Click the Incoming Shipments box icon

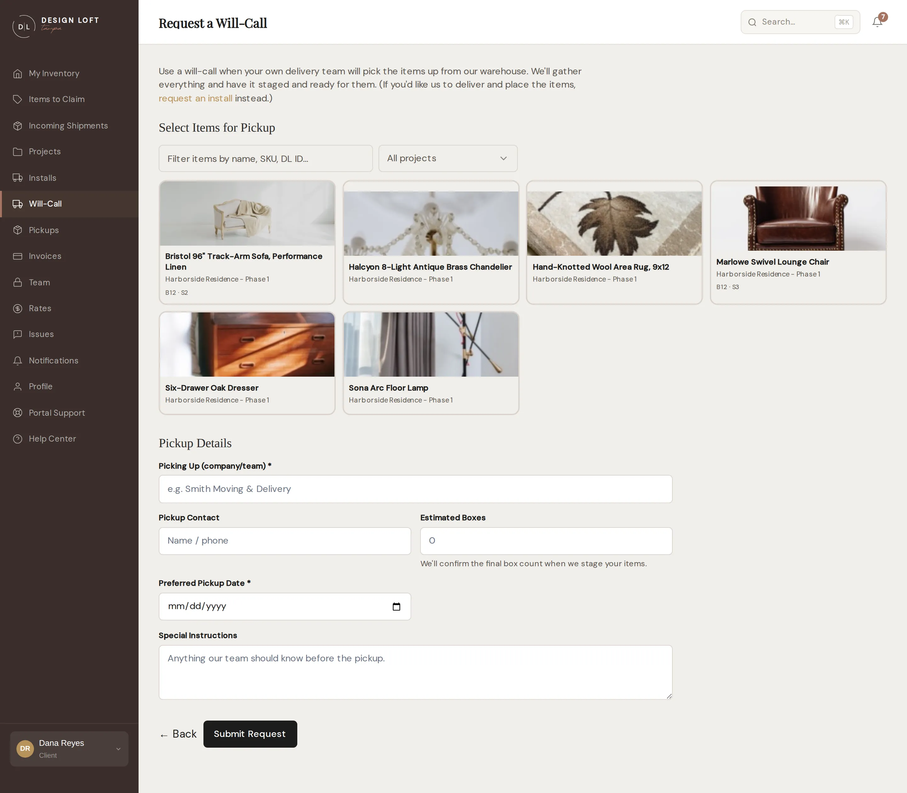tap(18, 126)
